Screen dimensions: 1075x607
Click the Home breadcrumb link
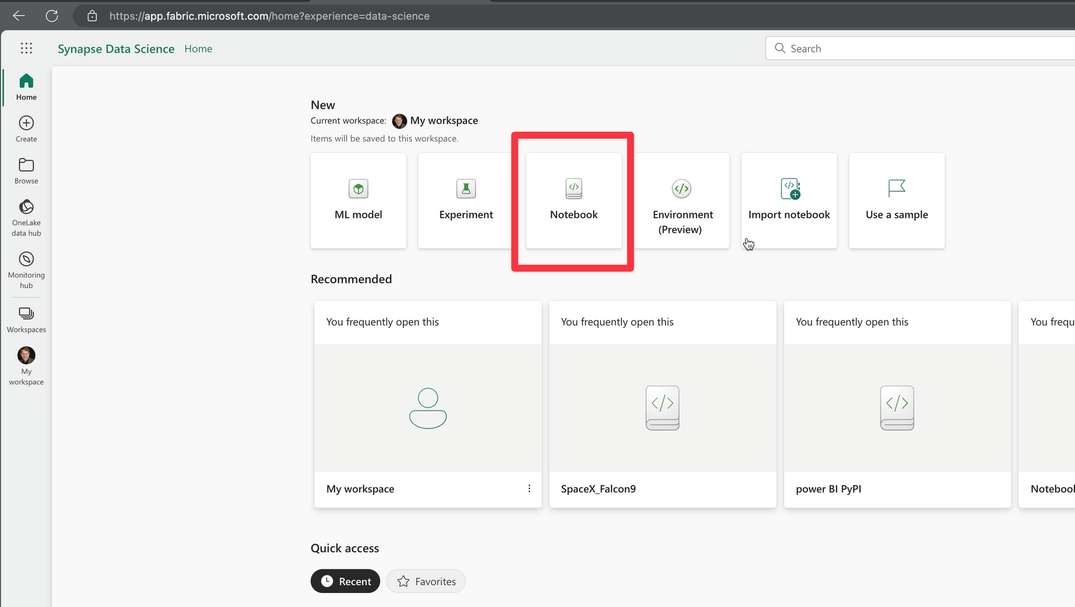(198, 48)
